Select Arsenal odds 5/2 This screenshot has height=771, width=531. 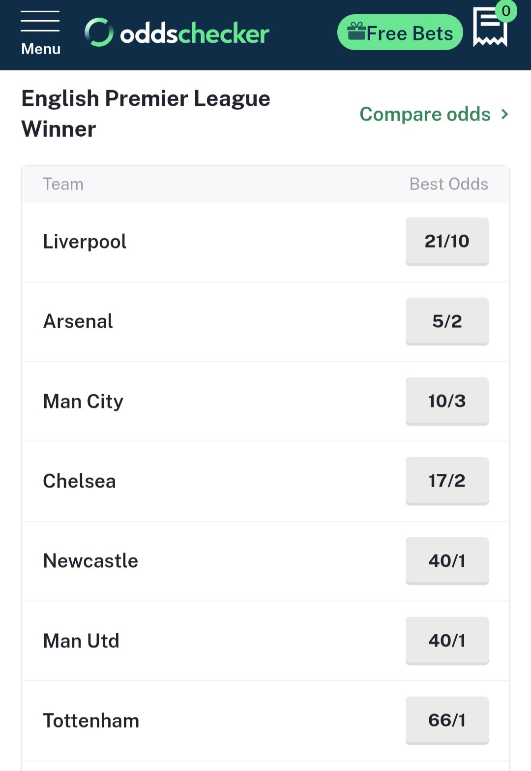pyautogui.click(x=447, y=321)
